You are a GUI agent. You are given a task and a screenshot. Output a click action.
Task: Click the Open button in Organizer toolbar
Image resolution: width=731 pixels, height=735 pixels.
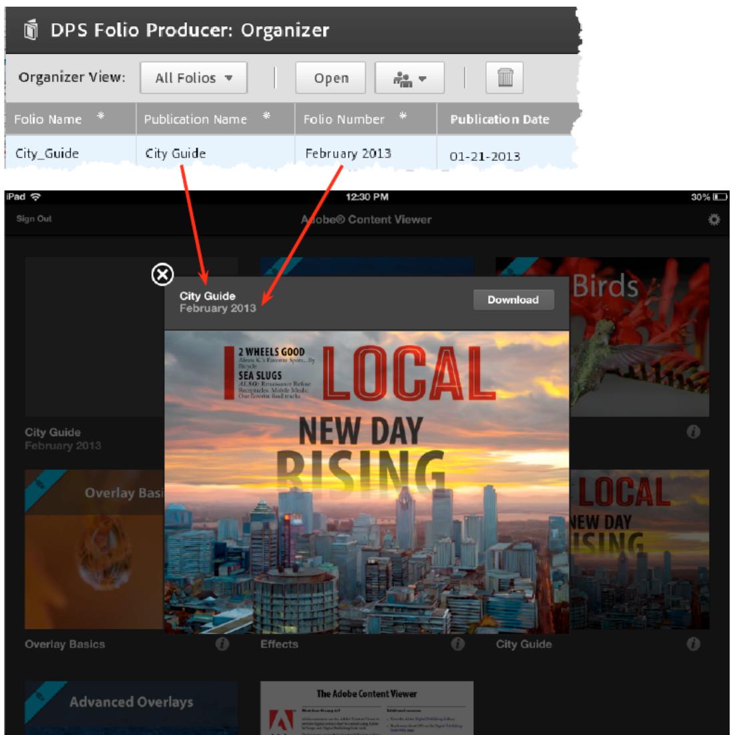click(x=330, y=78)
